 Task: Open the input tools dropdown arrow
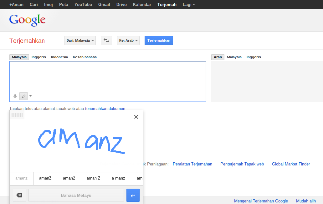coord(30,96)
